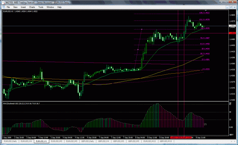Screen dimensions: 238x145
Task: Click the Fibonacci 138.2 level label
Action: [204, 13]
